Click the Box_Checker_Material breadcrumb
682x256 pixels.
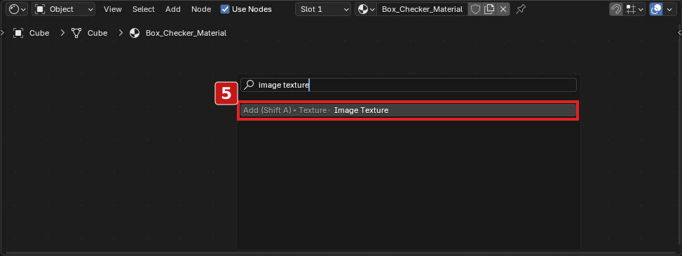(x=178, y=33)
